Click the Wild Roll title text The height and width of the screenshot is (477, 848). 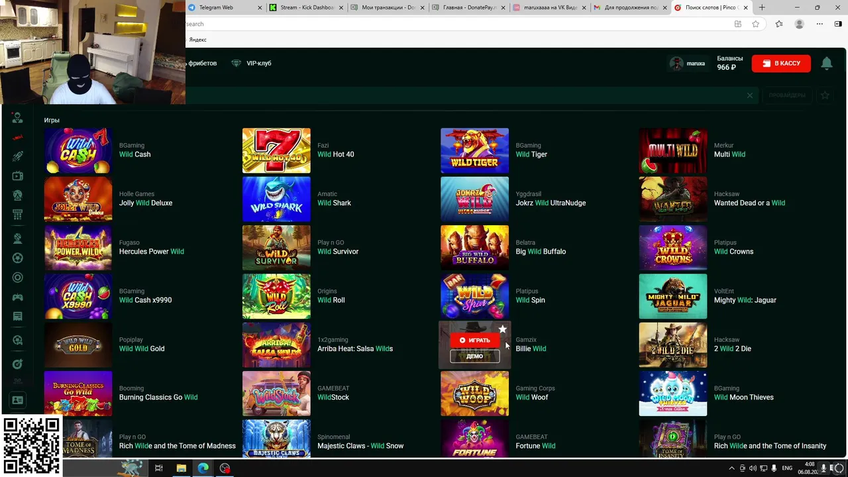point(331,300)
